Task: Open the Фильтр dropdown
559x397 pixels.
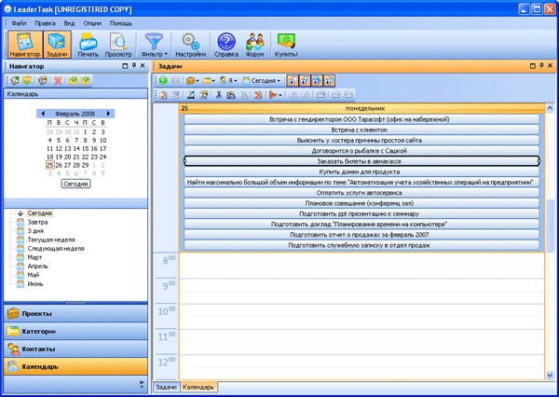Action: coord(155,44)
